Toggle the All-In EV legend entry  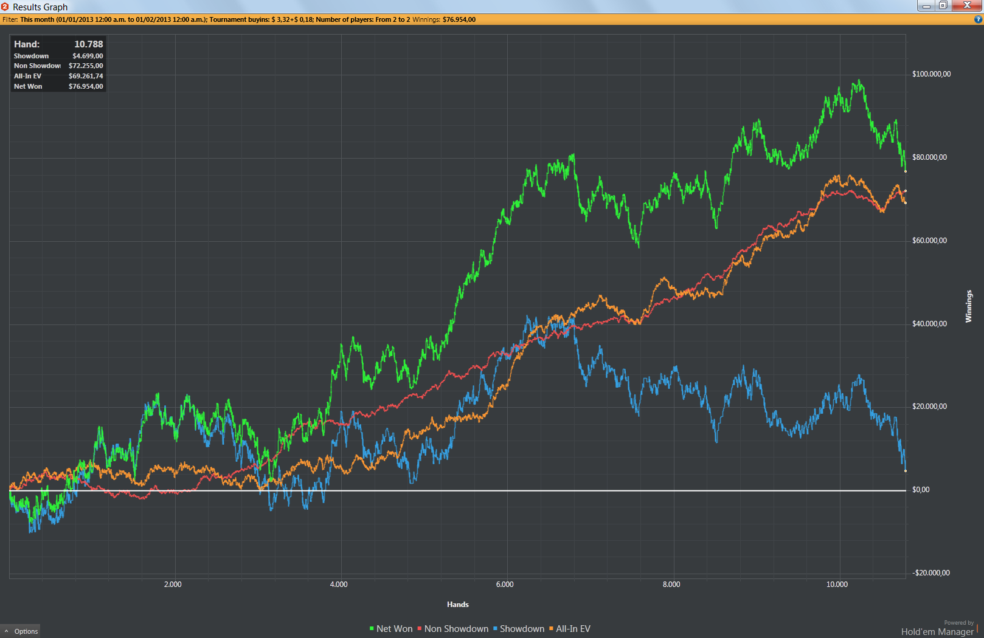tap(570, 629)
